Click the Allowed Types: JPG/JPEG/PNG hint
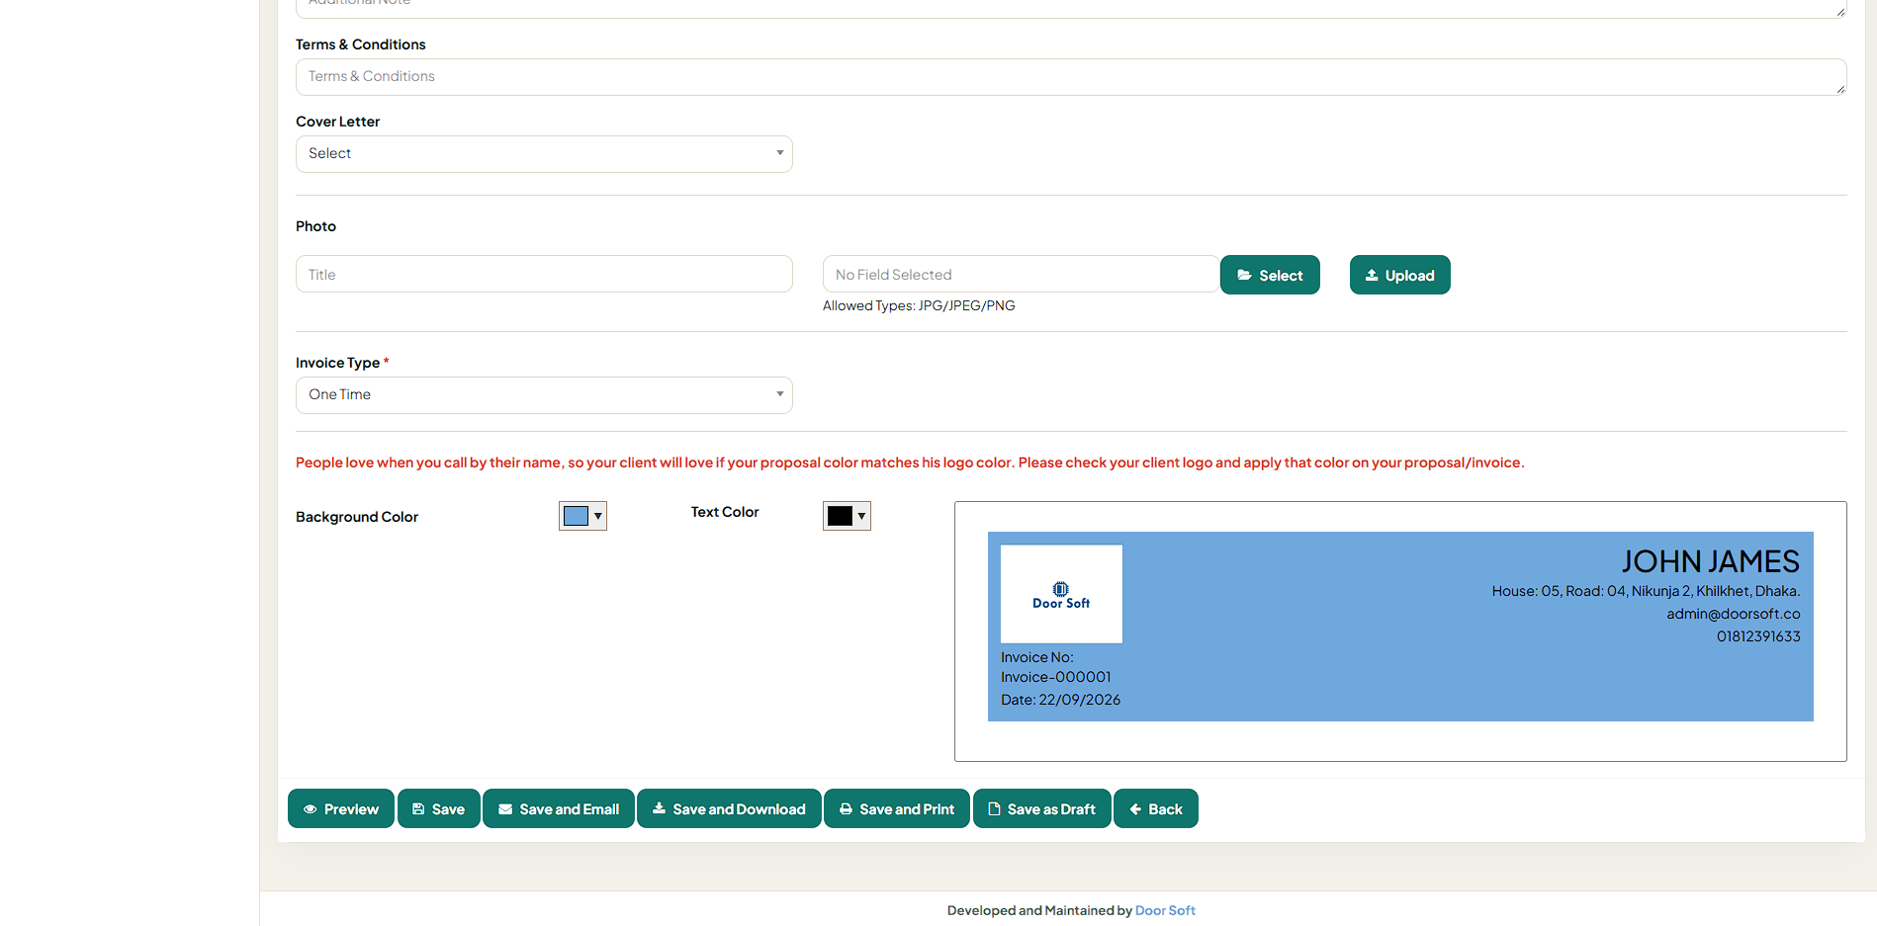 click(919, 305)
